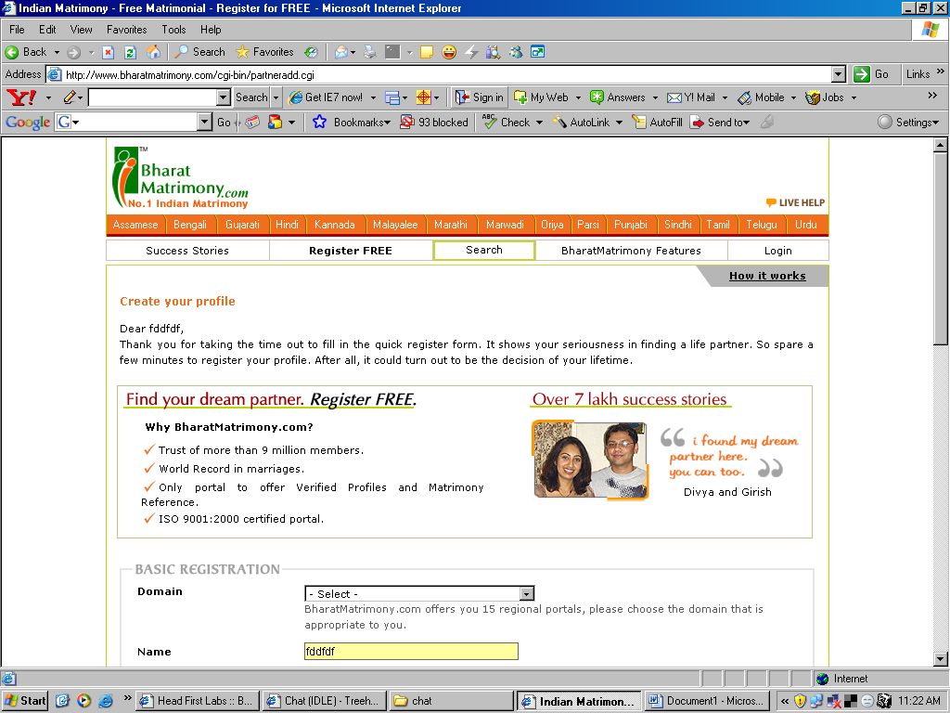This screenshot has width=950, height=713.
Task: Click the Google toolbar Bookmarks star
Action: pos(319,123)
